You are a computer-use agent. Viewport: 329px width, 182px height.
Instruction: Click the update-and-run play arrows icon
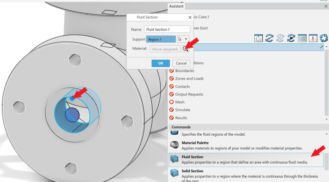click(291, 38)
